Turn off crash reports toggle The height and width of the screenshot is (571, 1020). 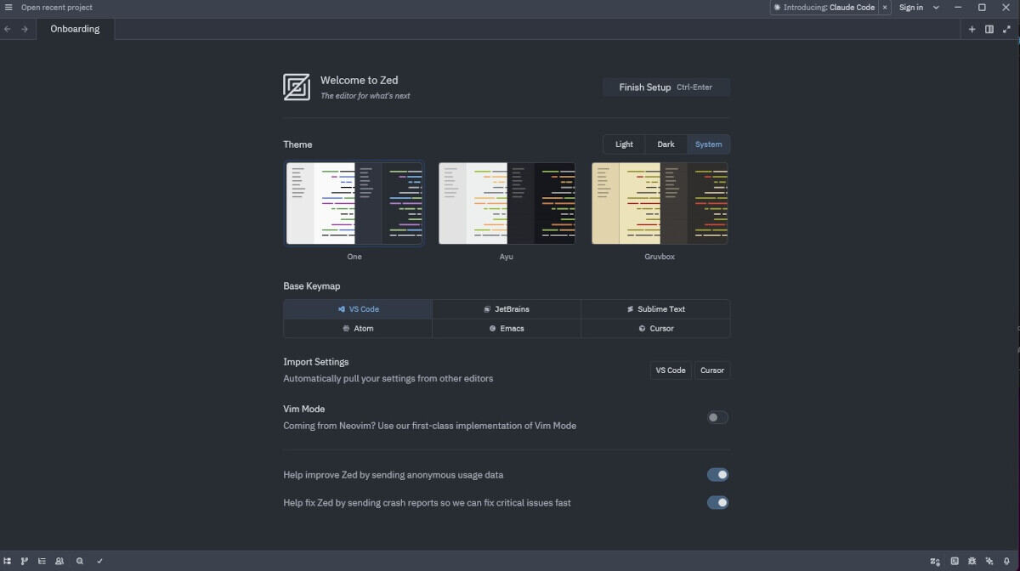pos(717,502)
